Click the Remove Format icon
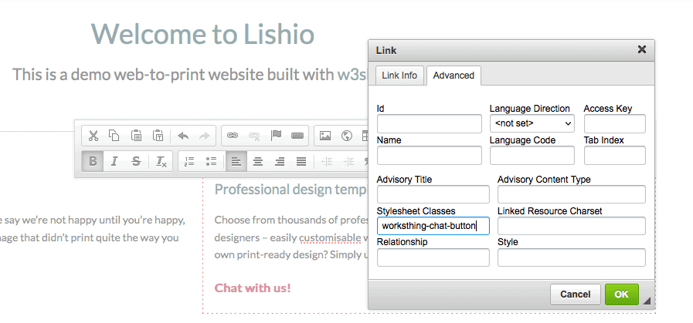Image resolution: width=693 pixels, height=323 pixels. pos(161,161)
